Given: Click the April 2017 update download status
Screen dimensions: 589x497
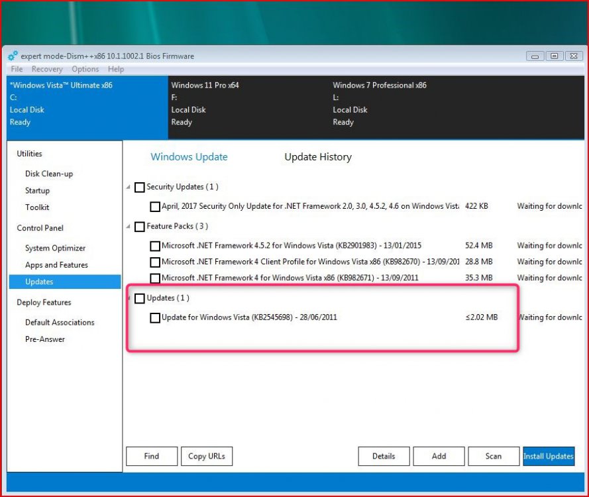Looking at the screenshot, I should (x=549, y=206).
